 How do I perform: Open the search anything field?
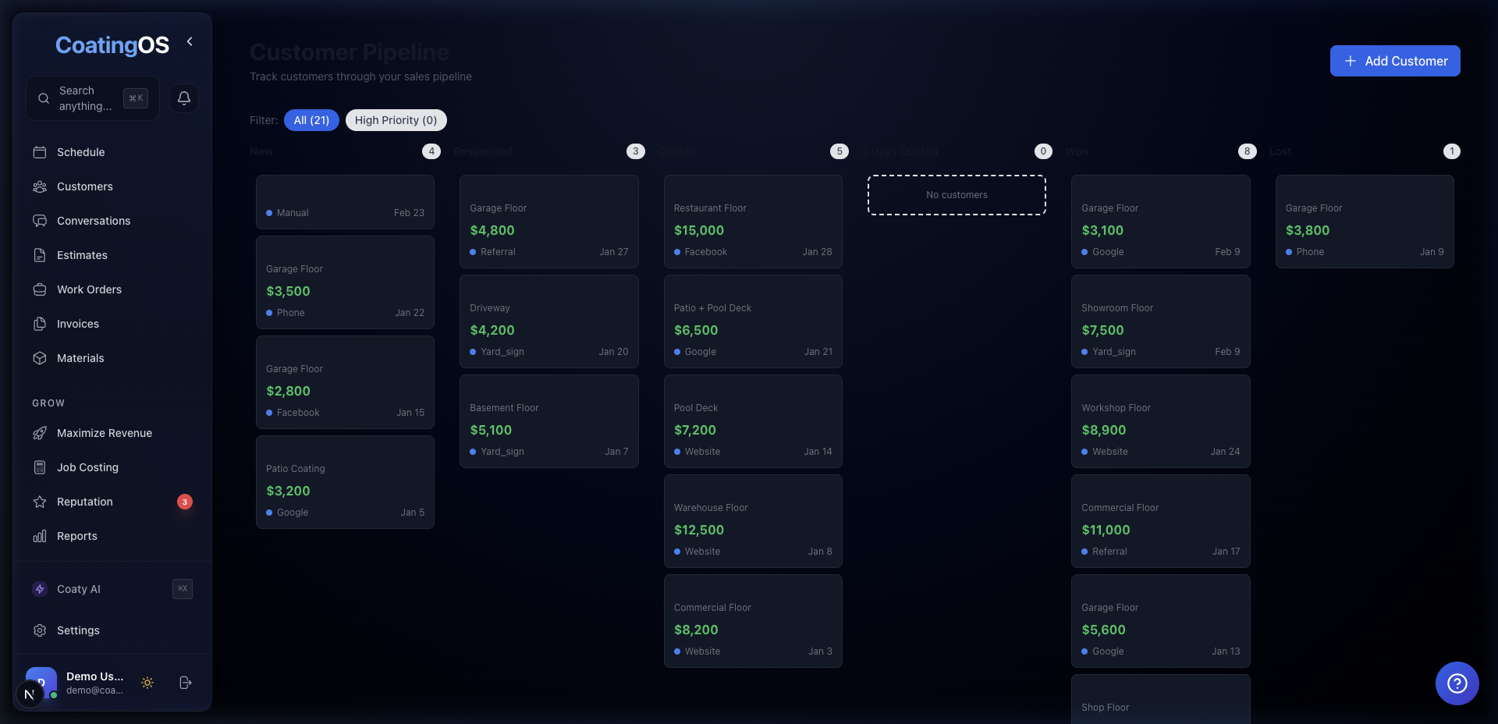(x=86, y=98)
